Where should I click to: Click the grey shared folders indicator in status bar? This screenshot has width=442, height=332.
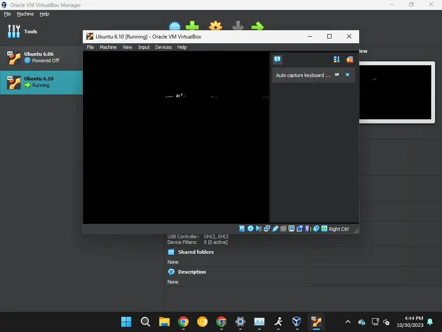[283, 228]
